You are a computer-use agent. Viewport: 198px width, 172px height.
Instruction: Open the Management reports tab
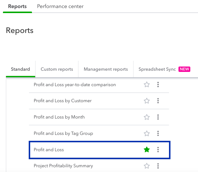(106, 69)
